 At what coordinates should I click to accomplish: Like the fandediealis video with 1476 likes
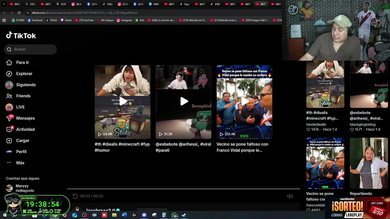tap(308, 129)
